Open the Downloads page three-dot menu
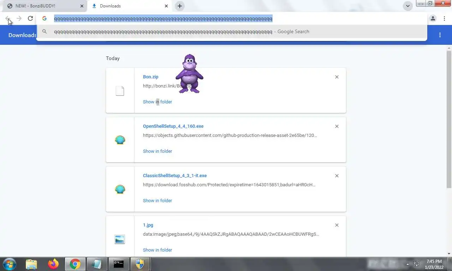Screen dimensions: 452x271 click(x=440, y=35)
